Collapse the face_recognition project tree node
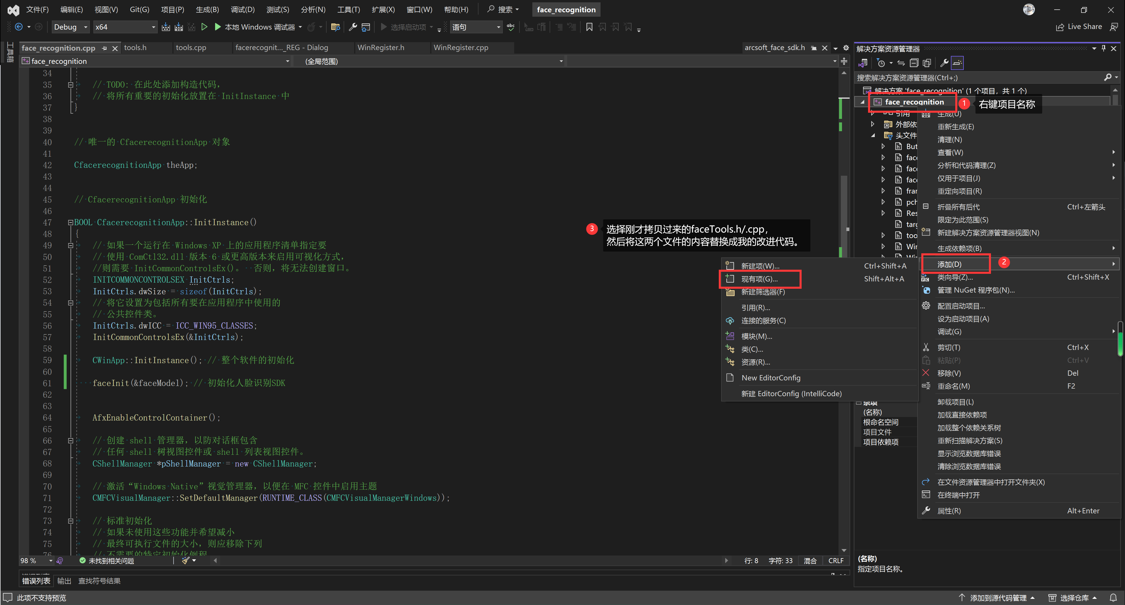The width and height of the screenshot is (1125, 605). pyautogui.click(x=862, y=102)
